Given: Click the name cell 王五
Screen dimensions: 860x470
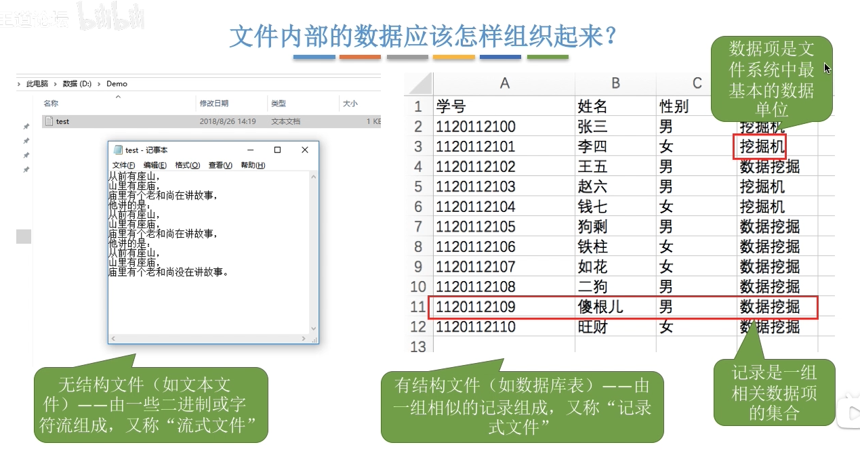Looking at the screenshot, I should click(615, 167).
